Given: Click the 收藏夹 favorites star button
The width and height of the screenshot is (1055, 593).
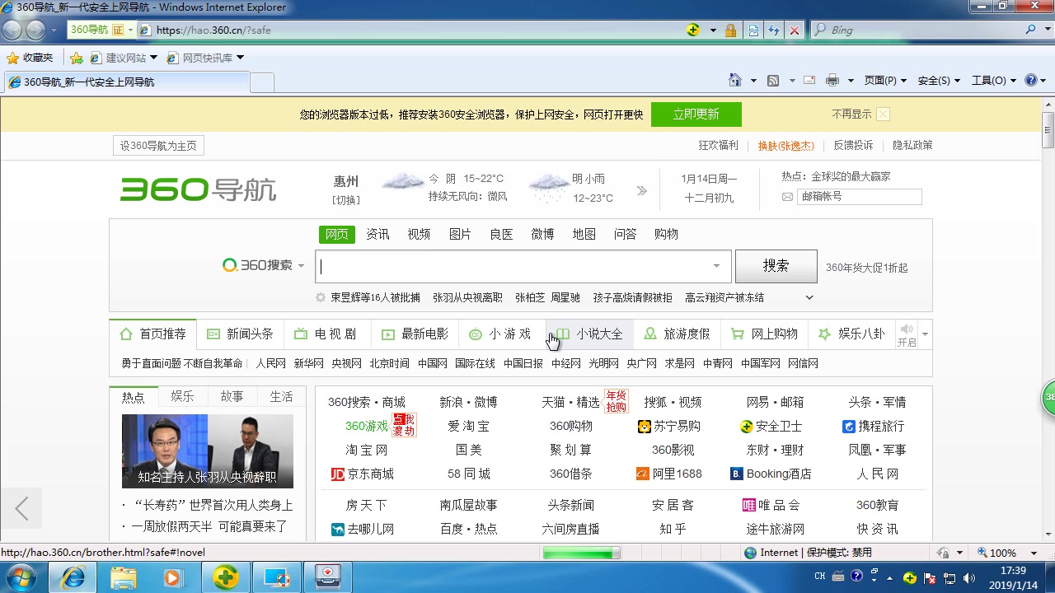Looking at the screenshot, I should [30, 58].
